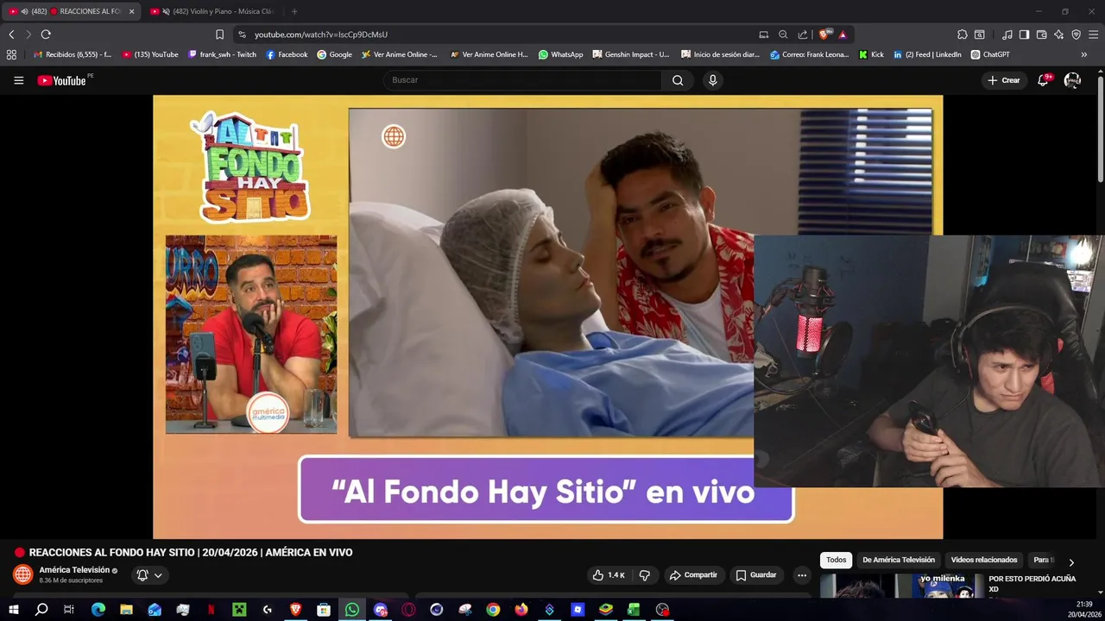Launch Minecraft from the taskbar
1105x621 pixels.
pos(239,610)
